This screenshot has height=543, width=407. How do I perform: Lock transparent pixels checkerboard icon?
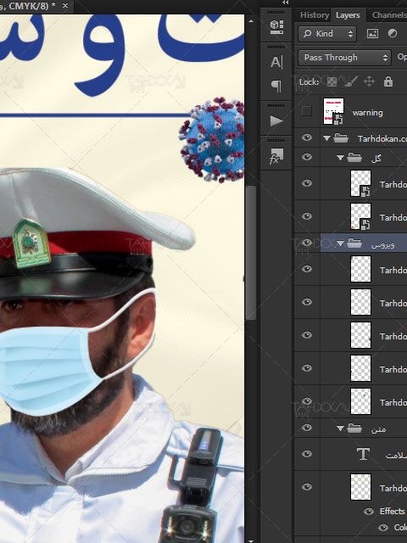tap(332, 81)
